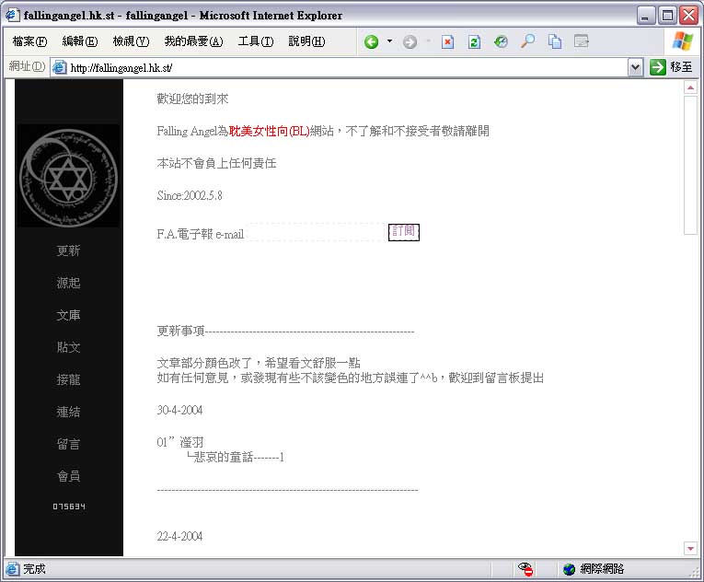704x582 pixels.
Task: Open the 會員 sidebar link
Action: [x=68, y=476]
